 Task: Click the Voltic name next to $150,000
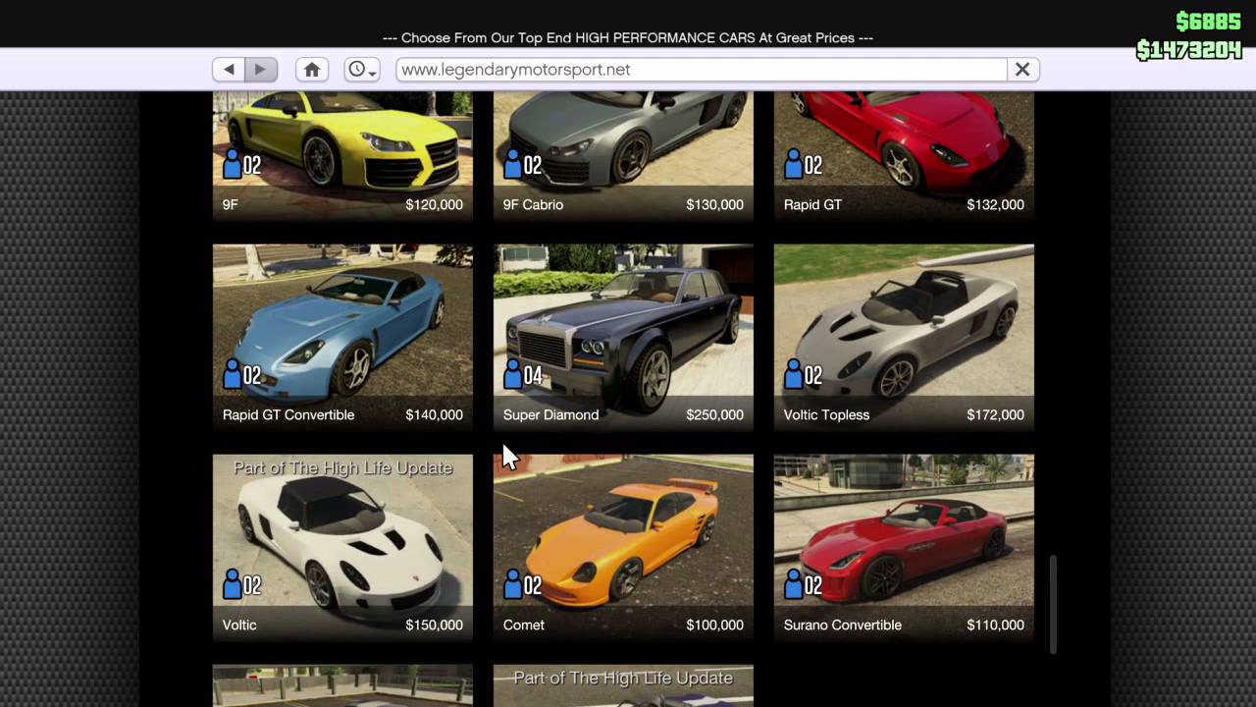click(239, 625)
